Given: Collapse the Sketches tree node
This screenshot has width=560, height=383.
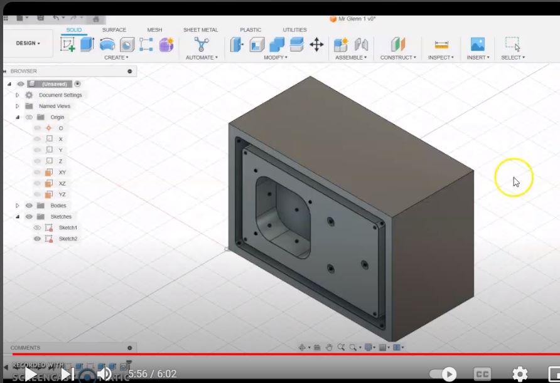Looking at the screenshot, I should pyautogui.click(x=17, y=216).
